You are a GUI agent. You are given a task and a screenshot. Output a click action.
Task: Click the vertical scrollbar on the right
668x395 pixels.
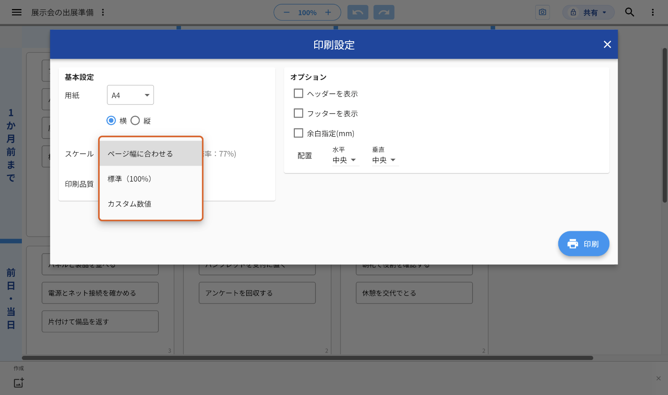coord(664,125)
